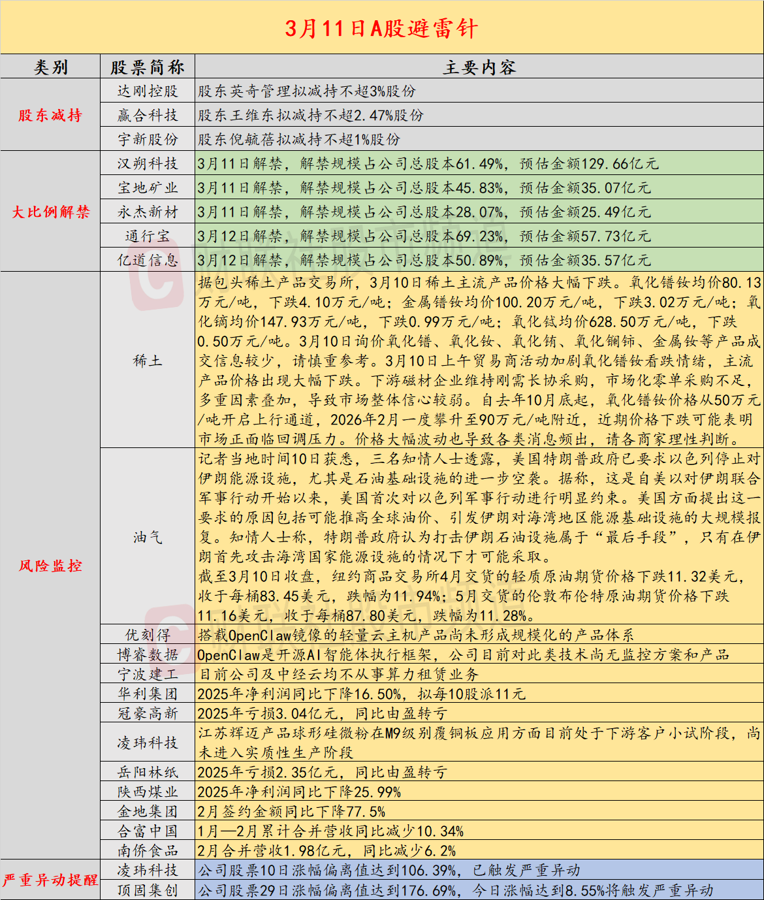The image size is (764, 900).
Task: Select the 类别 column header
Action: pos(49,65)
